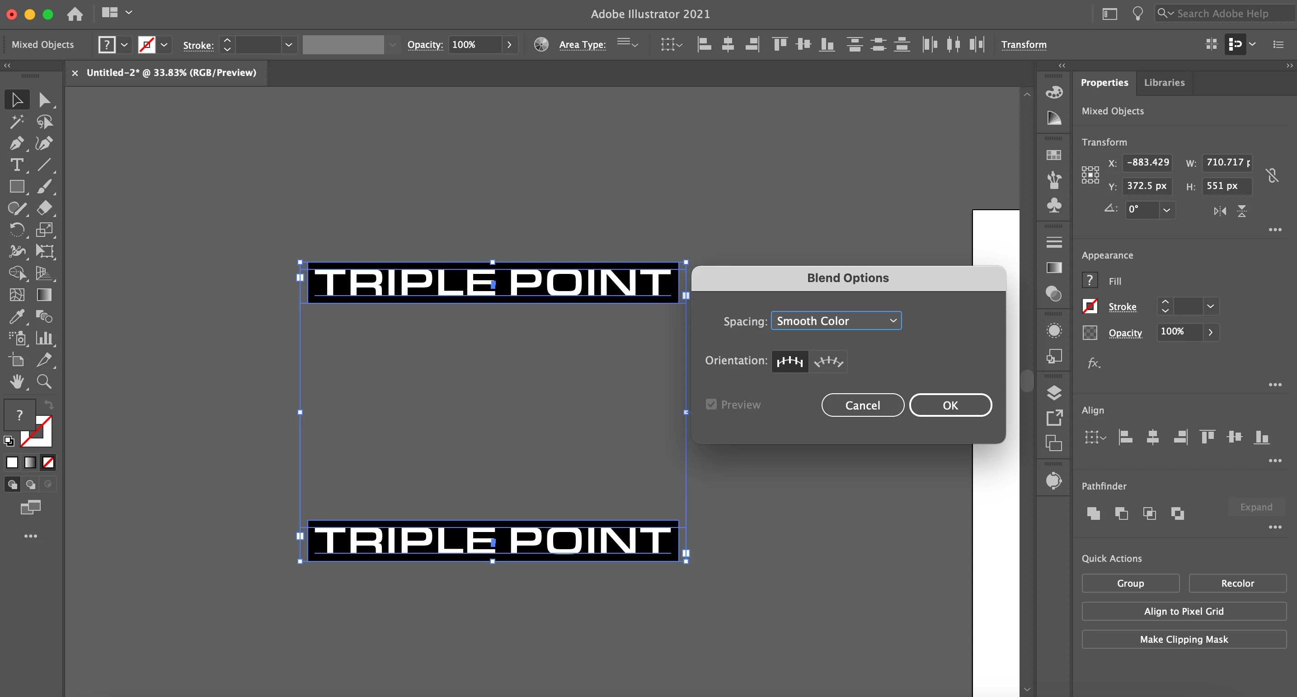Select the Pen tool
This screenshot has height=697, width=1297.
tap(16, 144)
